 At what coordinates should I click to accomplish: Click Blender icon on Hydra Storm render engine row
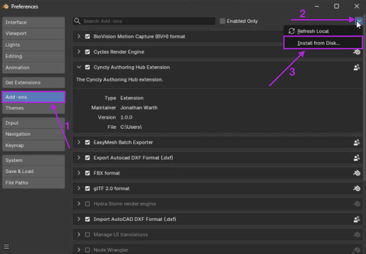pos(357,204)
